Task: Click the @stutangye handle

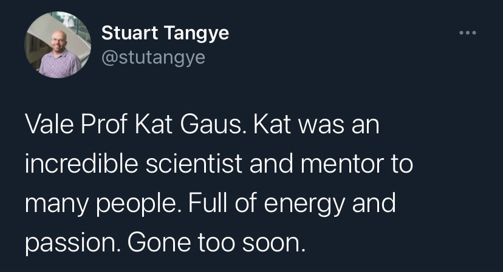Action: point(153,57)
